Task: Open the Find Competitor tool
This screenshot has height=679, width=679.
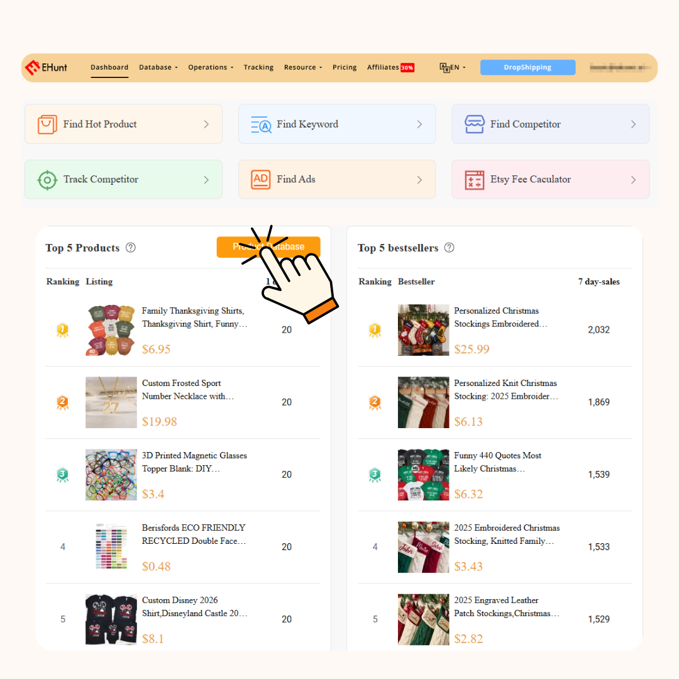Action: pyautogui.click(x=550, y=124)
